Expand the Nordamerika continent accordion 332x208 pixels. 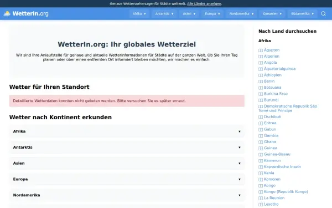pyautogui.click(x=127, y=195)
